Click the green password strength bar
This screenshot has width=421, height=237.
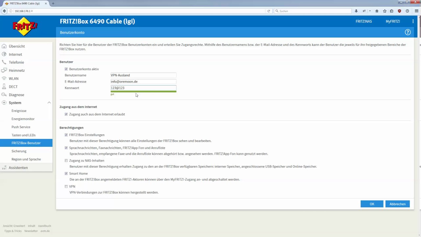point(143,92)
